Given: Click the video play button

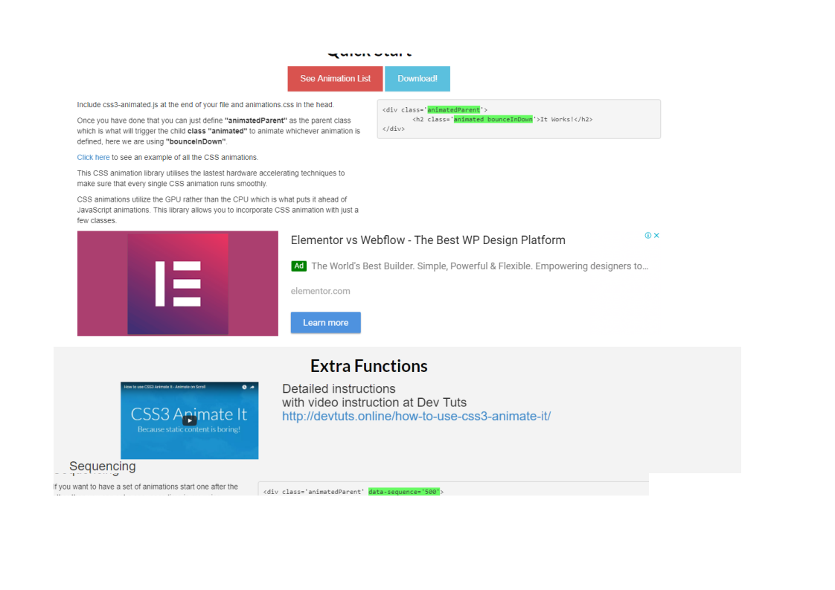Looking at the screenshot, I should (190, 420).
